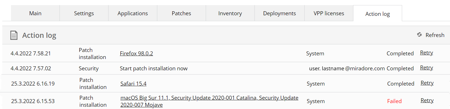Open the Deployments tab

[279, 13]
